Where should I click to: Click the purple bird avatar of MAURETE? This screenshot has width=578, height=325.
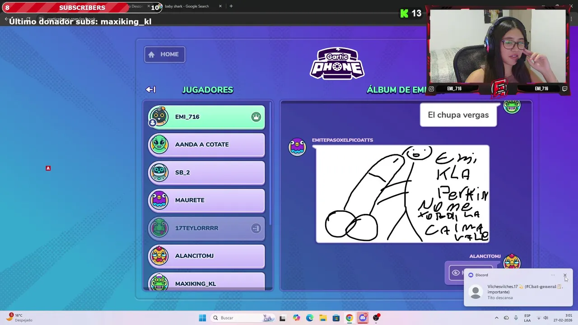click(x=159, y=200)
